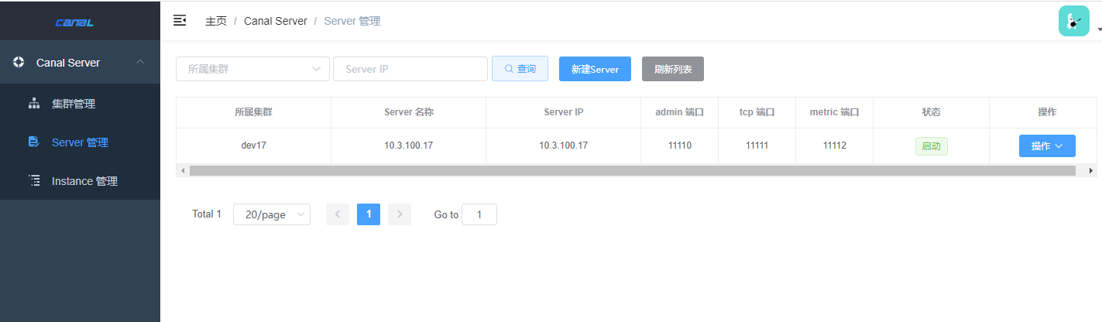The height and width of the screenshot is (322, 1102).
Task: Click the hamburger sidebar collapse icon
Action: (x=180, y=20)
